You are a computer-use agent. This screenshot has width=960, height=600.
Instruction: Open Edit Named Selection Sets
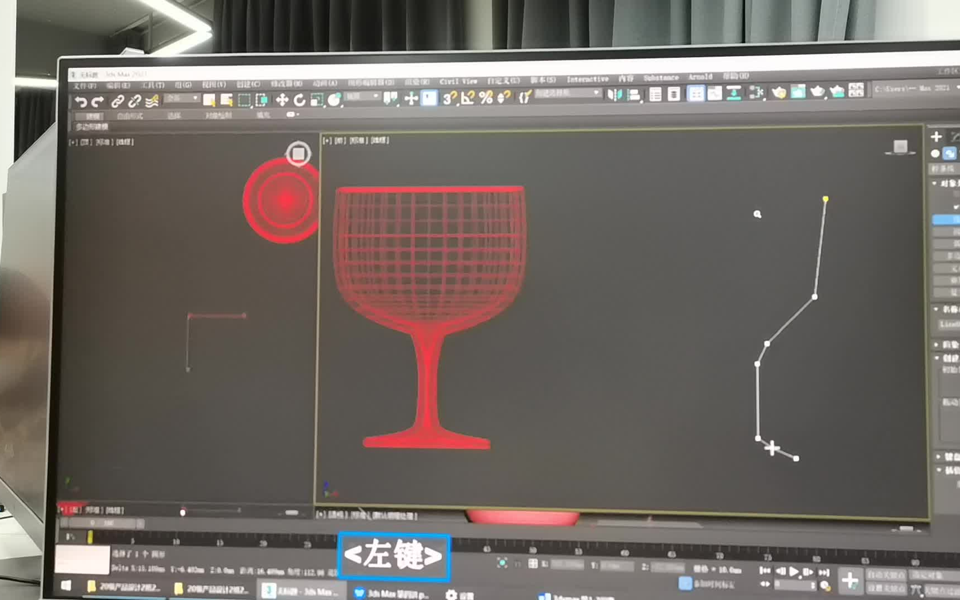click(524, 97)
